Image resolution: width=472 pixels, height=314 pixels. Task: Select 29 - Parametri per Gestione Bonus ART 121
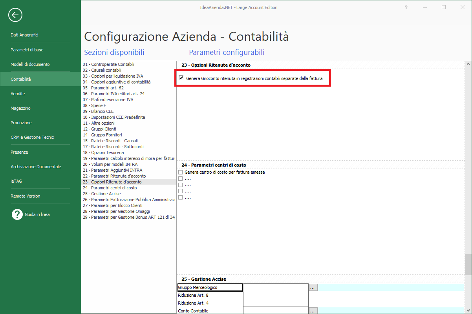[128, 217]
